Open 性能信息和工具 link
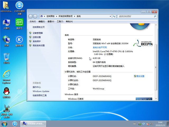The height and width of the screenshot is (127, 169). (40, 95)
